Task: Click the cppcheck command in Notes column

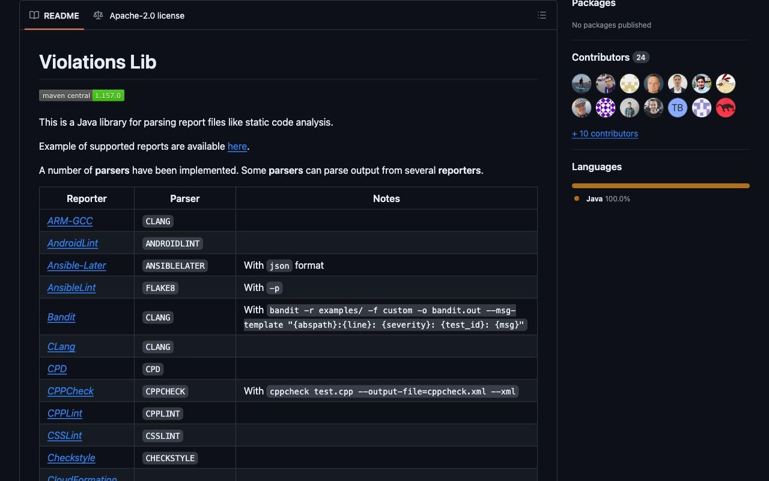Action: click(x=392, y=391)
